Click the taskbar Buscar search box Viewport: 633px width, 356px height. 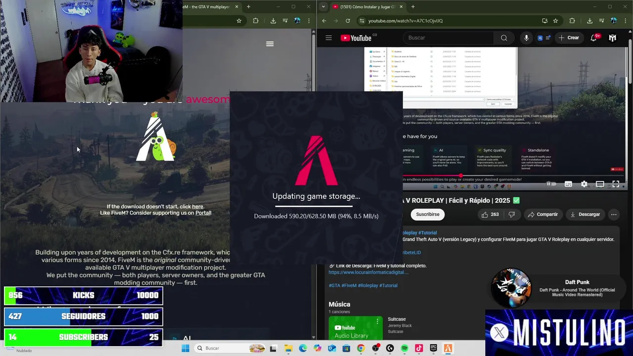coord(230,348)
